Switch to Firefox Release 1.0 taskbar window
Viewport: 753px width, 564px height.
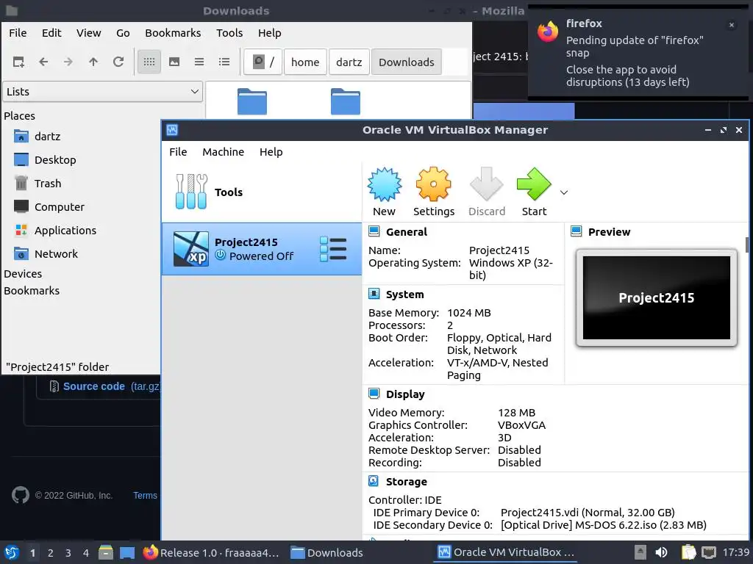click(211, 552)
